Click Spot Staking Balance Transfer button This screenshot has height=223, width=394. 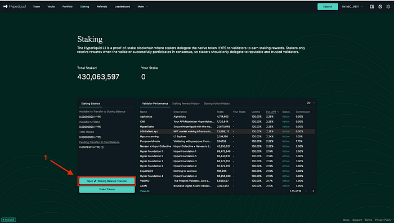click(x=107, y=181)
